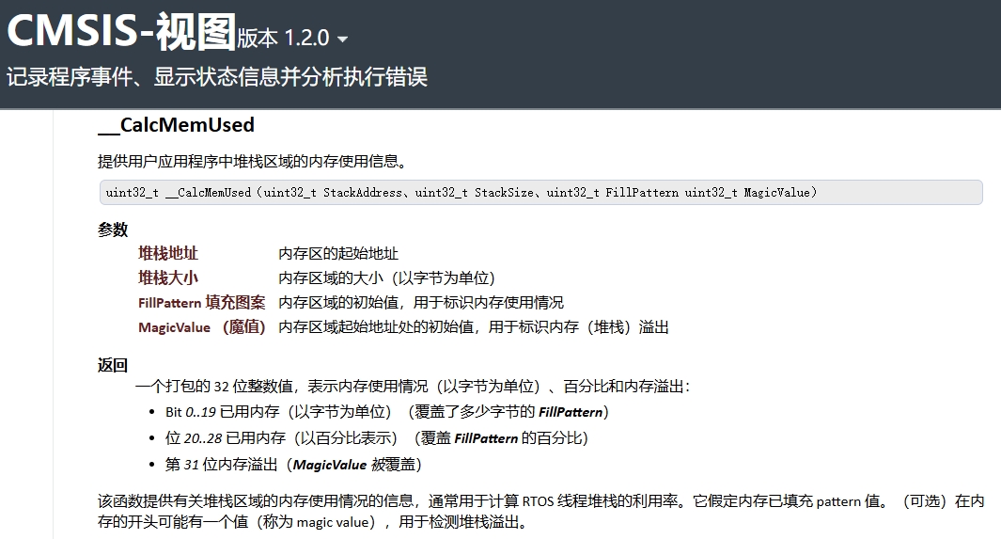
Task: Click the 第 31 位内存溢出 bullet line
Action: click(293, 465)
